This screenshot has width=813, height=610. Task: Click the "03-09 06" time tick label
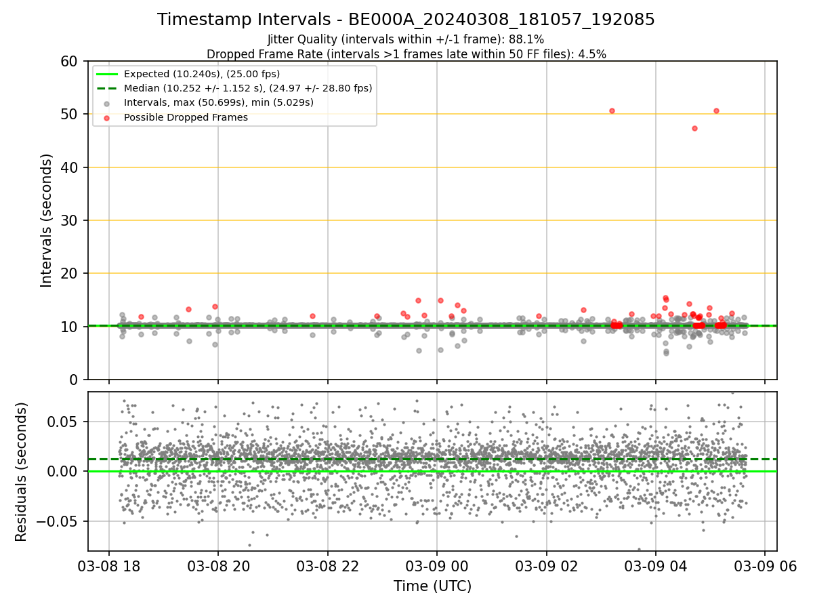766,567
